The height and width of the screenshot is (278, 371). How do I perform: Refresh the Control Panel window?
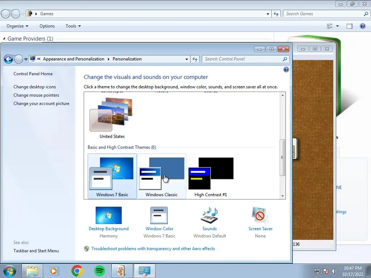click(x=195, y=59)
